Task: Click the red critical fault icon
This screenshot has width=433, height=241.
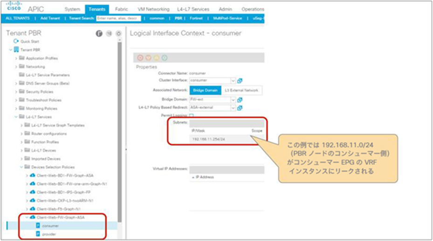Action: click(140, 58)
